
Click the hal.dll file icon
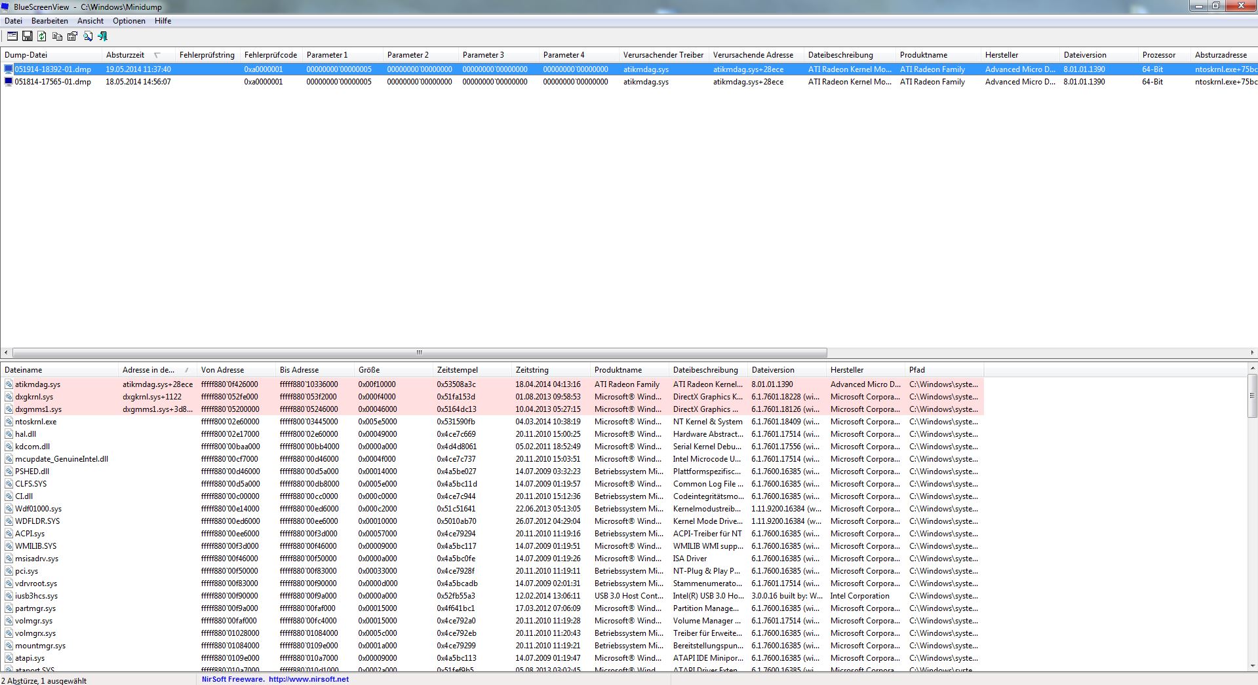[x=9, y=434]
